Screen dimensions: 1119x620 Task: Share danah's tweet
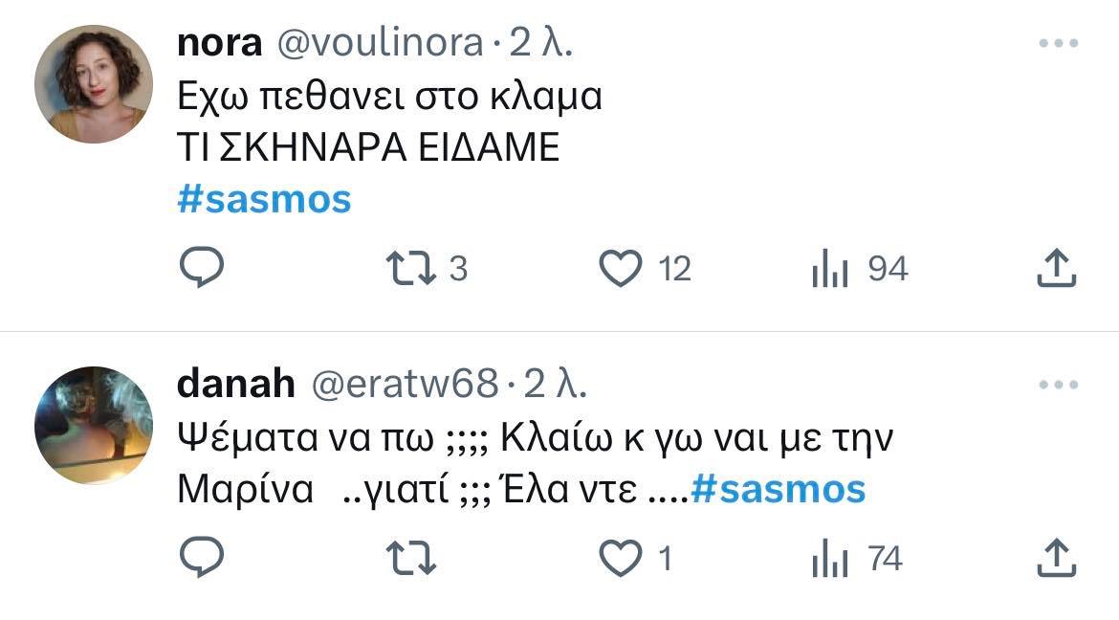click(1056, 558)
